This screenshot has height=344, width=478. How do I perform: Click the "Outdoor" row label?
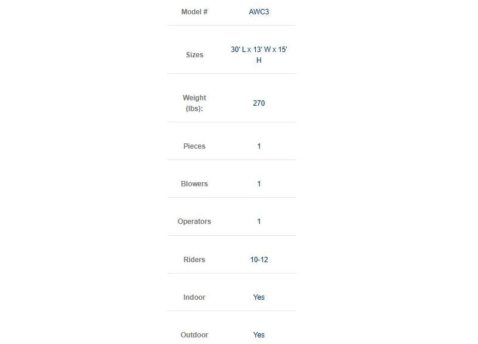(194, 335)
